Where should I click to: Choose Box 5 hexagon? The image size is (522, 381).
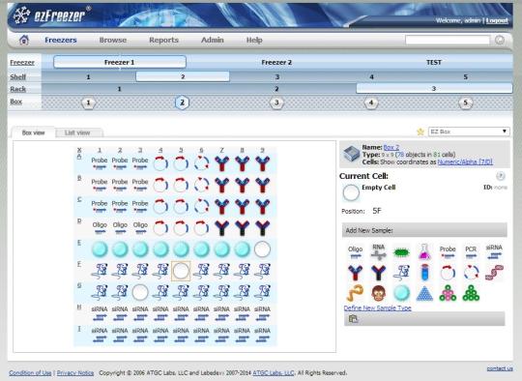465,103
